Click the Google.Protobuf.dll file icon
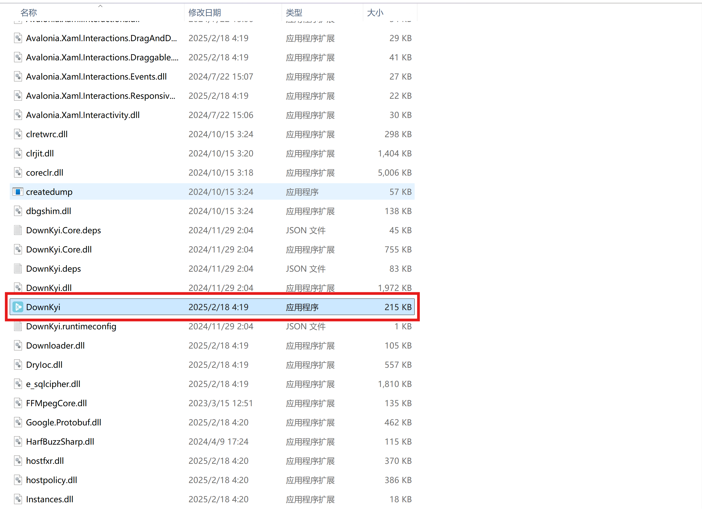The width and height of the screenshot is (702, 512). pyautogui.click(x=18, y=422)
